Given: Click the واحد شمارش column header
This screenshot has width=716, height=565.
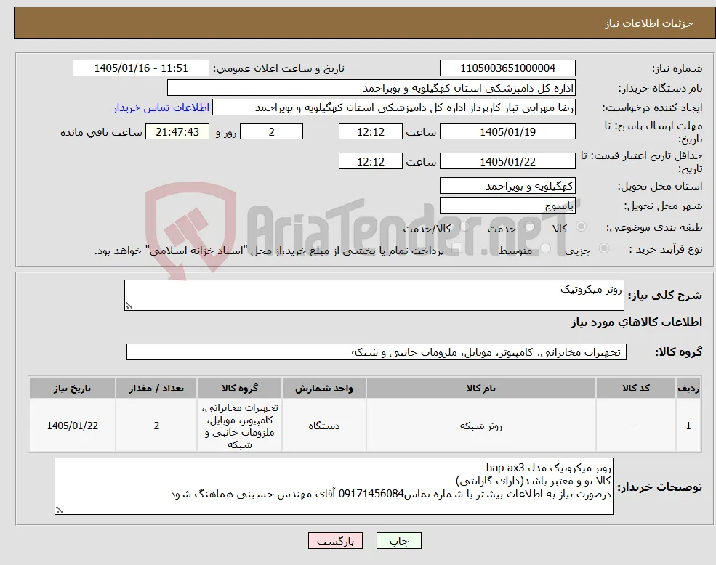Looking at the screenshot, I should 323,388.
